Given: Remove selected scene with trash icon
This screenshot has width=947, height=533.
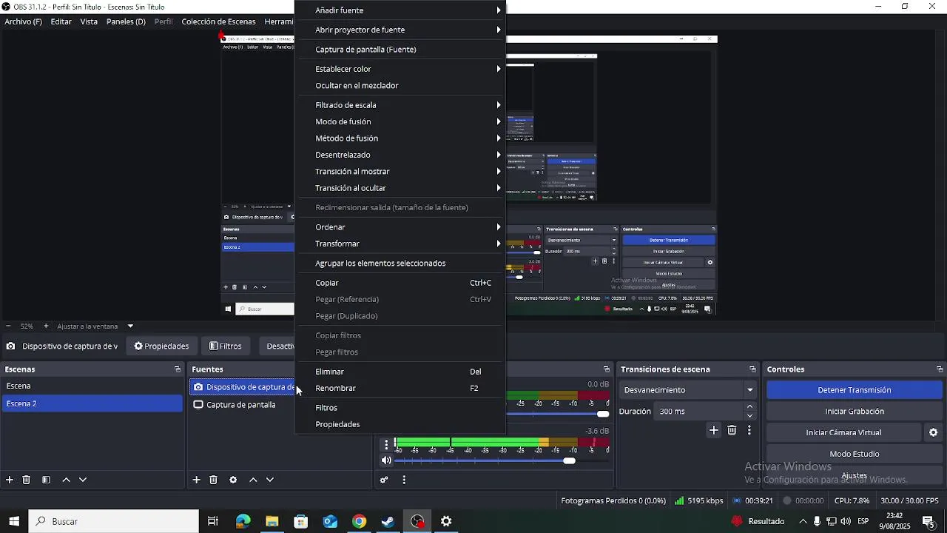Looking at the screenshot, I should (27, 480).
